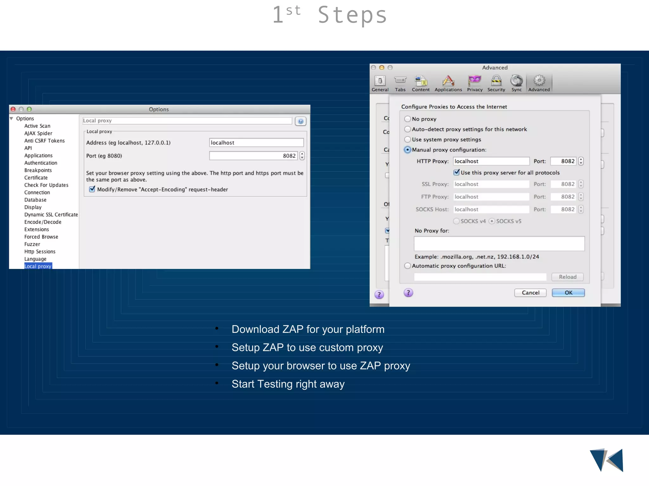Viewport: 649px width, 486px height.
Task: Select Automatic proxy configuration URL option
Action: tap(408, 266)
